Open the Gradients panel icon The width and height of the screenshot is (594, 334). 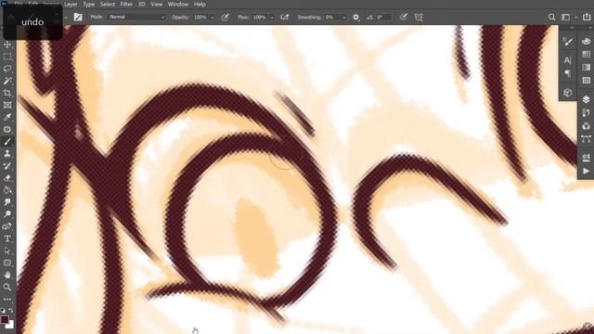pyautogui.click(x=586, y=68)
